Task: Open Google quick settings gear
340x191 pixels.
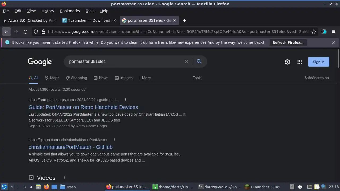Action: tap(287, 62)
